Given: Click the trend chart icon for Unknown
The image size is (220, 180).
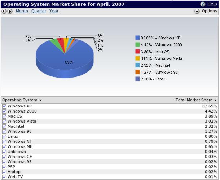Looking at the screenshot, I should [x=4, y=152].
